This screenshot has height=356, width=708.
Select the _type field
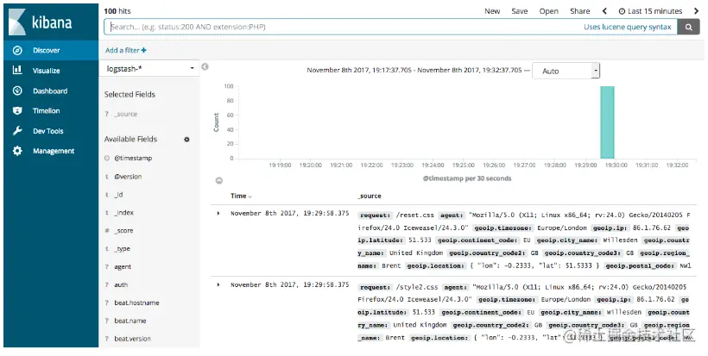pyautogui.click(x=122, y=249)
